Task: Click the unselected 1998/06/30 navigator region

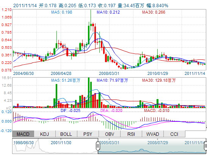Action: pyautogui.click(x=55, y=146)
